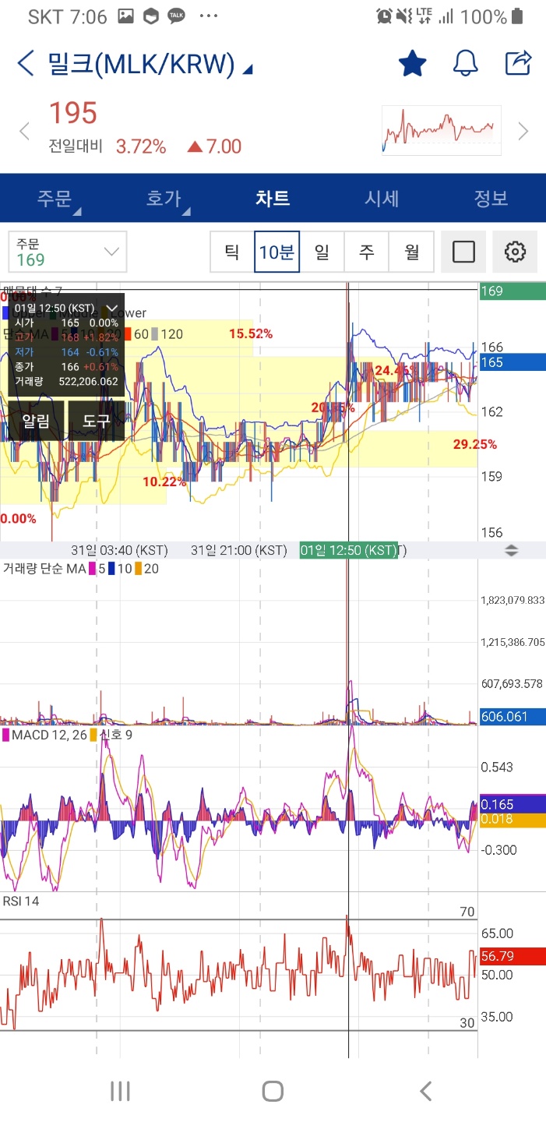546x1122 pixels.
Task: Select the 10분 chart interval
Action: point(277,252)
